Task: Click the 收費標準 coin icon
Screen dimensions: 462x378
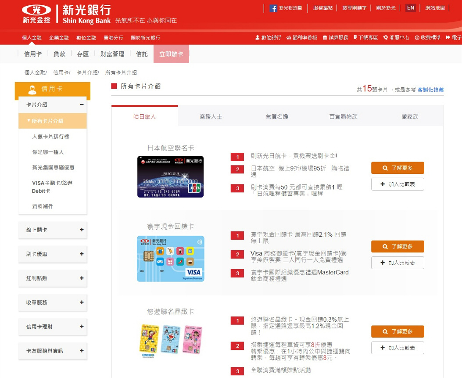Action: click(417, 37)
